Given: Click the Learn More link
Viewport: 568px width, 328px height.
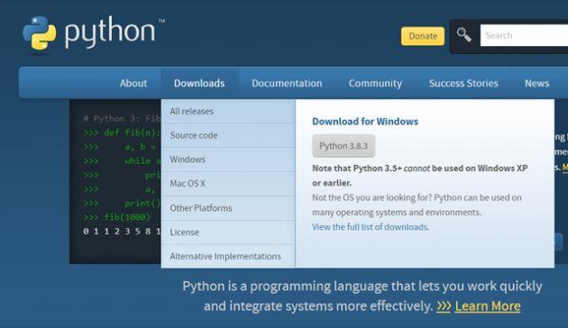Looking at the screenshot, I should (x=488, y=306).
